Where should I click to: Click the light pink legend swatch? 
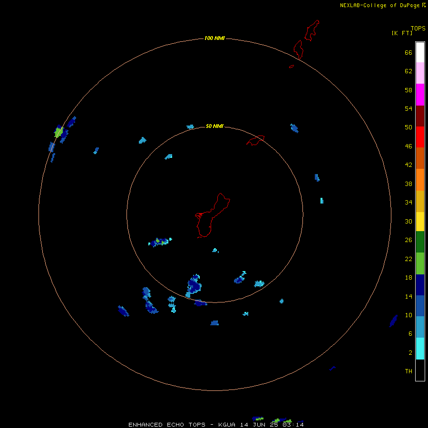pyautogui.click(x=420, y=73)
